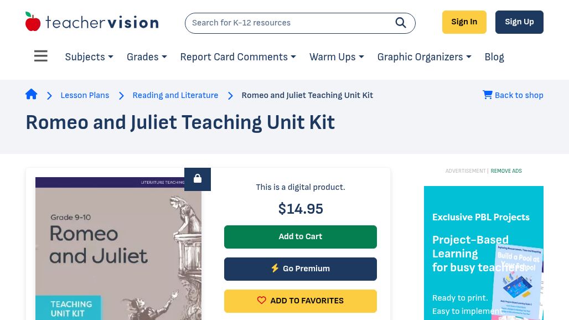Click the lock icon on product image
Screen dimensions: 569x320
(x=198, y=179)
